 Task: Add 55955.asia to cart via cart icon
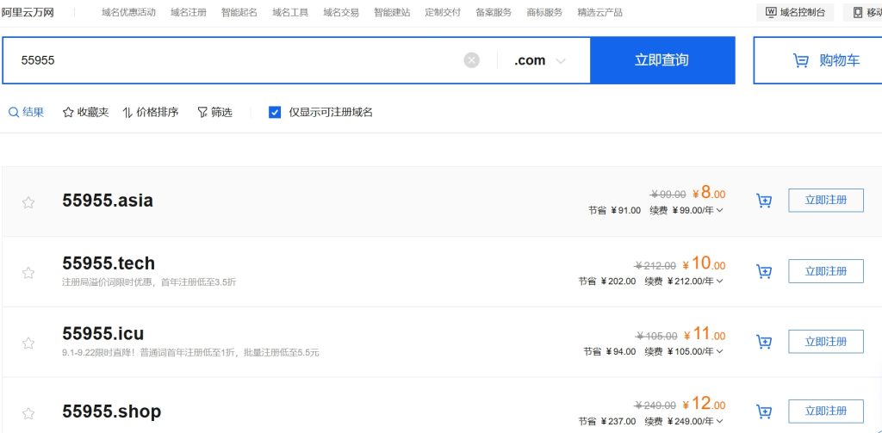coord(763,201)
